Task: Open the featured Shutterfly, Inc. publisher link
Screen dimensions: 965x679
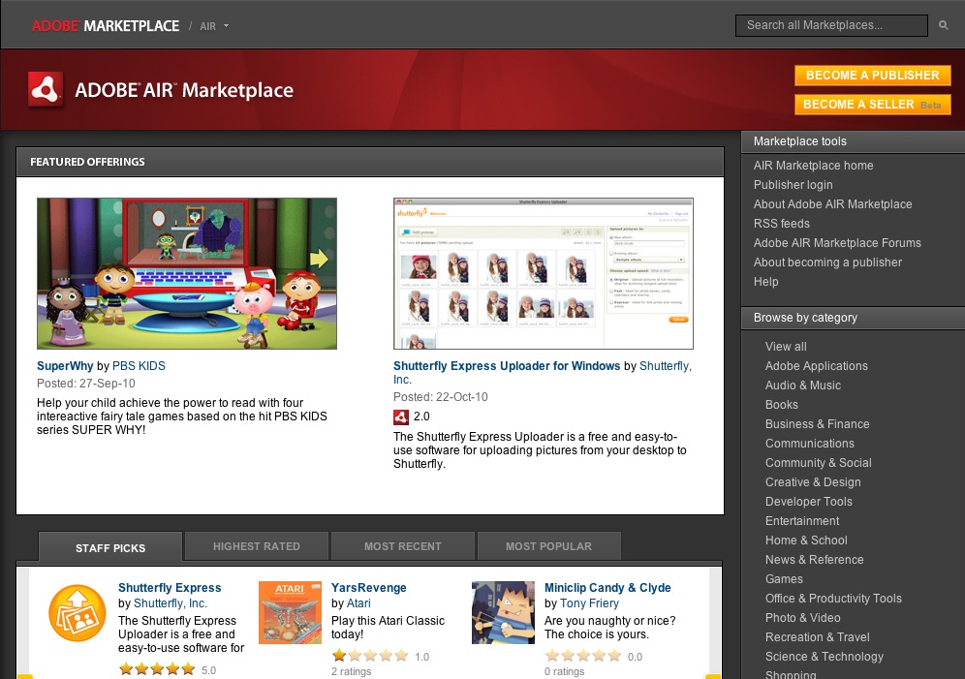Action: [x=666, y=366]
